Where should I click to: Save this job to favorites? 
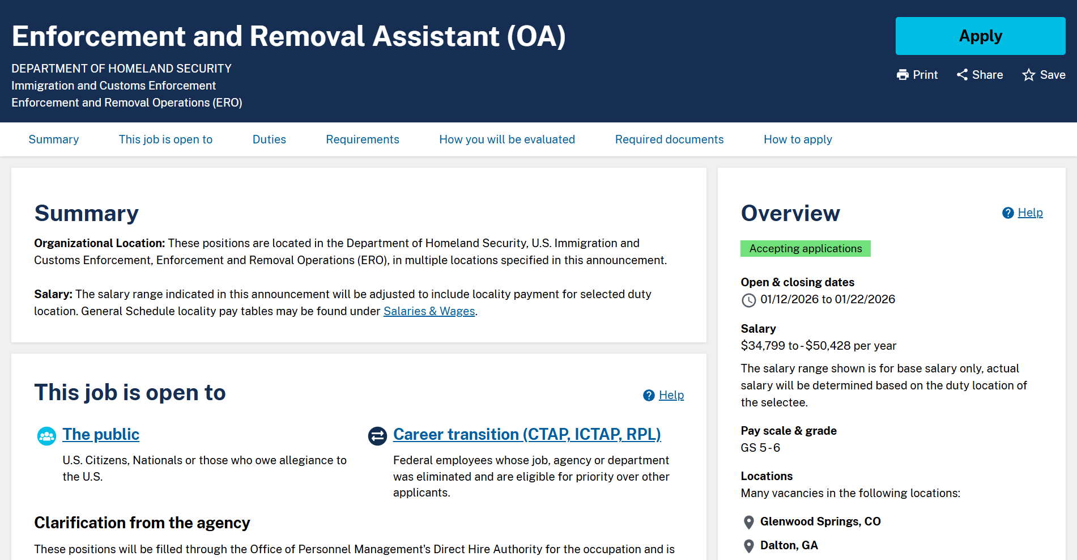coord(1044,75)
